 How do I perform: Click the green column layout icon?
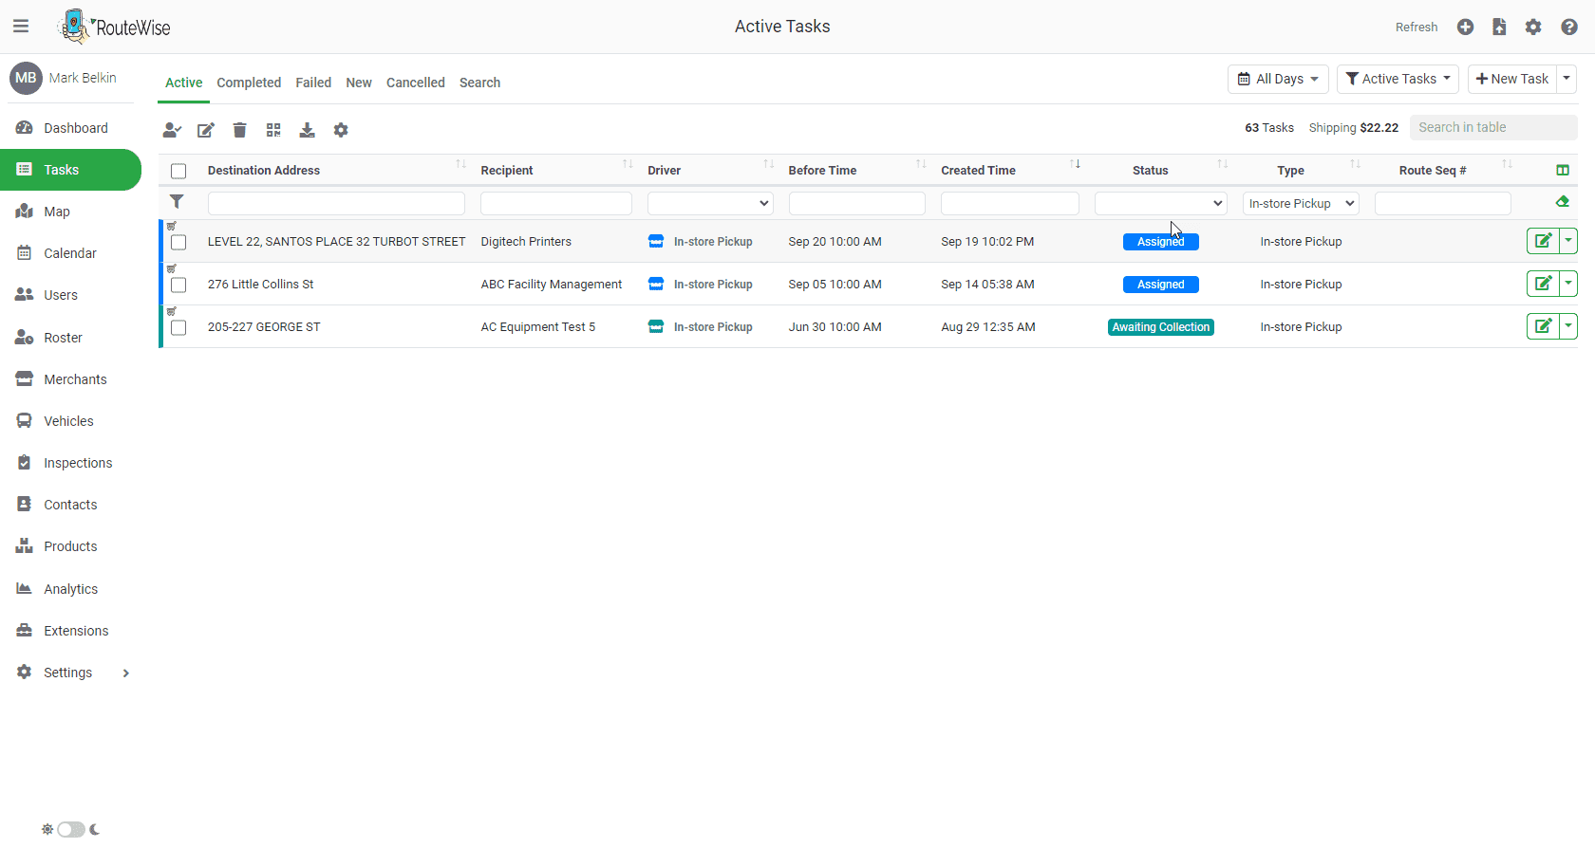tap(1562, 171)
